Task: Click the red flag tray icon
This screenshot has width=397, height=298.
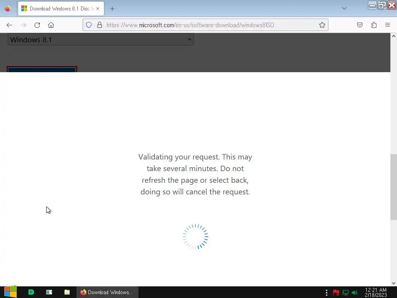Action: click(336, 293)
